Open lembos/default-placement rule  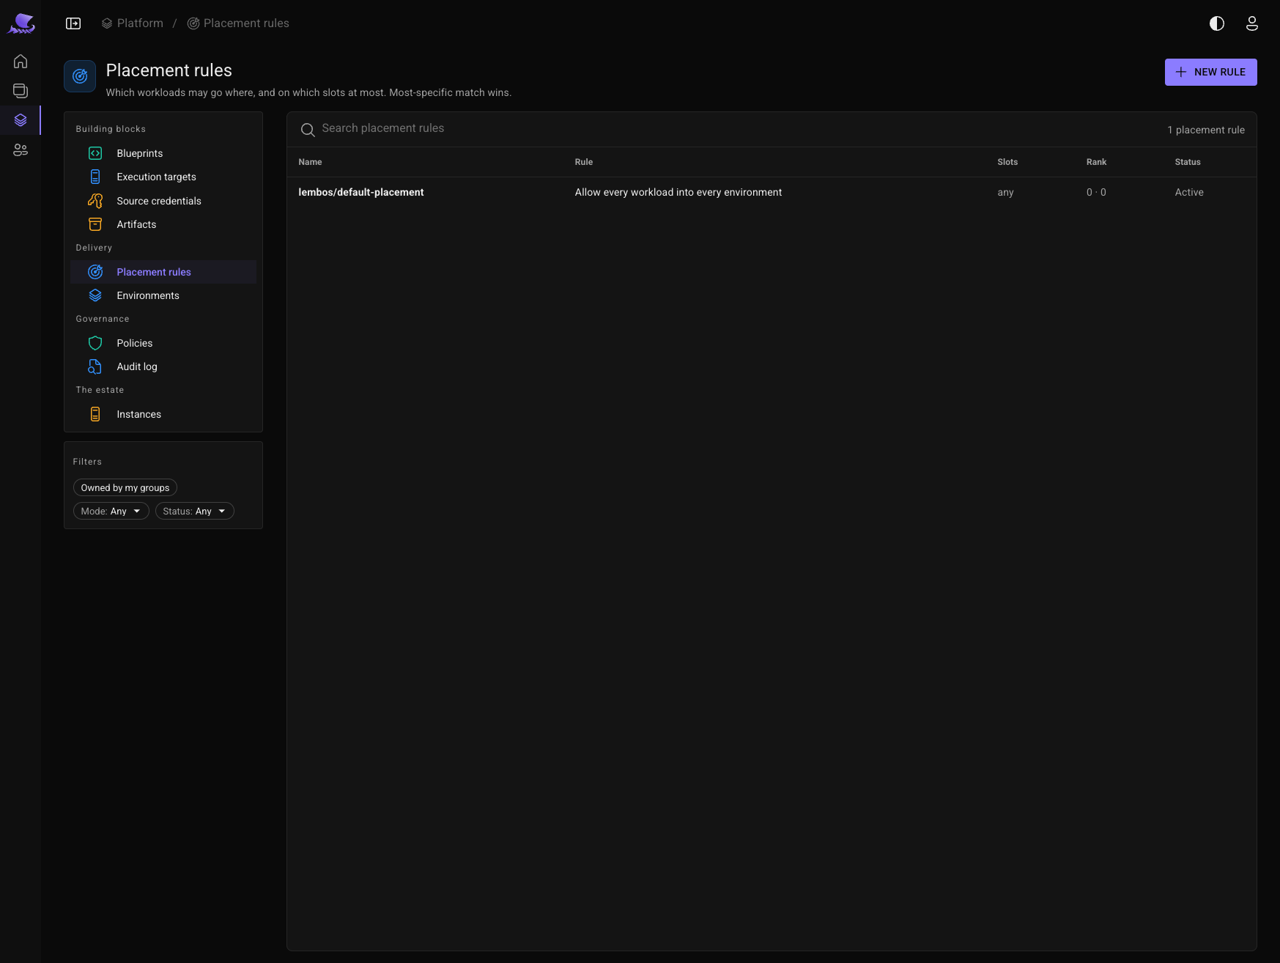pyautogui.click(x=361, y=192)
